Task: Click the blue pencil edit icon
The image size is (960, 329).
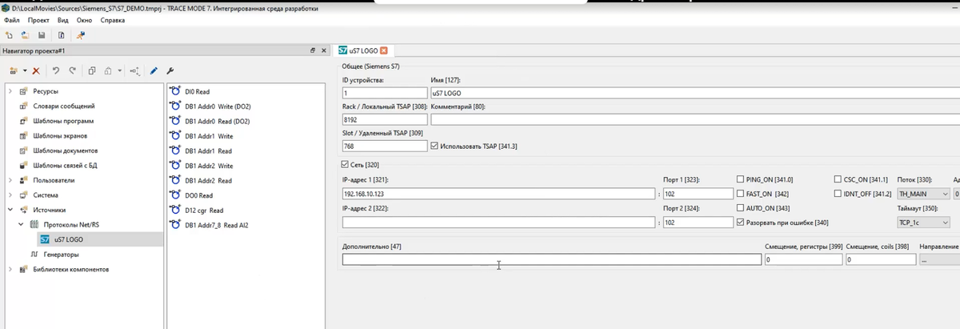Action: (x=154, y=70)
